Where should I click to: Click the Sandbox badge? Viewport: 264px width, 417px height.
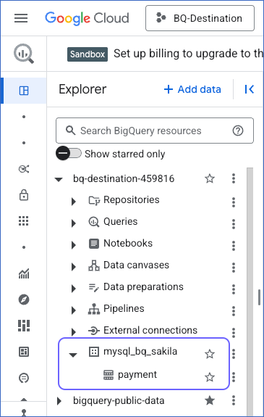[88, 54]
